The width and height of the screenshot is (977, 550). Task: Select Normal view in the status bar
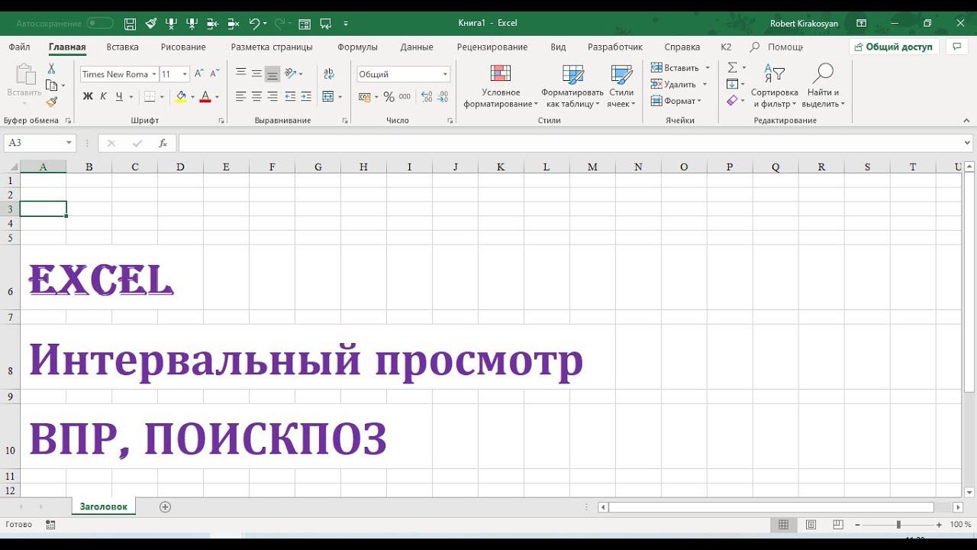[x=783, y=525]
